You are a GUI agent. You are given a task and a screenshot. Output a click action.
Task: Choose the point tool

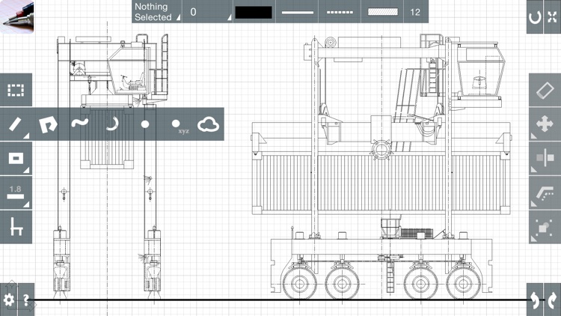click(144, 124)
